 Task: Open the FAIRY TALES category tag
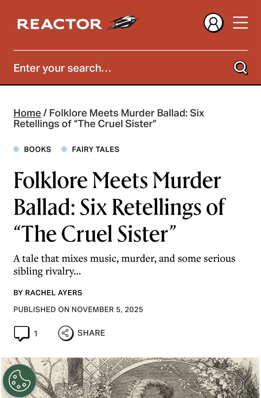[96, 149]
